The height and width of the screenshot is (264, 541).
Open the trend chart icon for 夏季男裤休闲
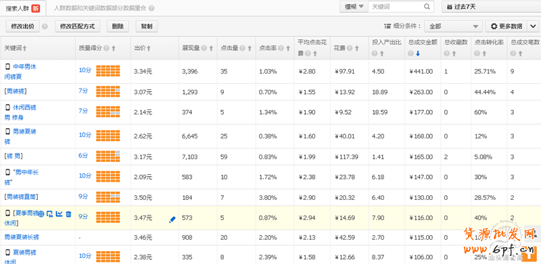(x=60, y=214)
